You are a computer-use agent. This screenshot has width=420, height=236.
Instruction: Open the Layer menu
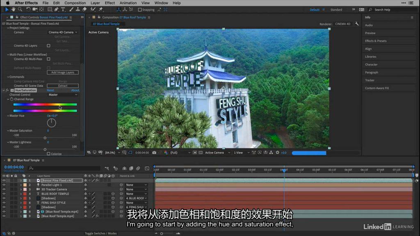click(95, 3)
